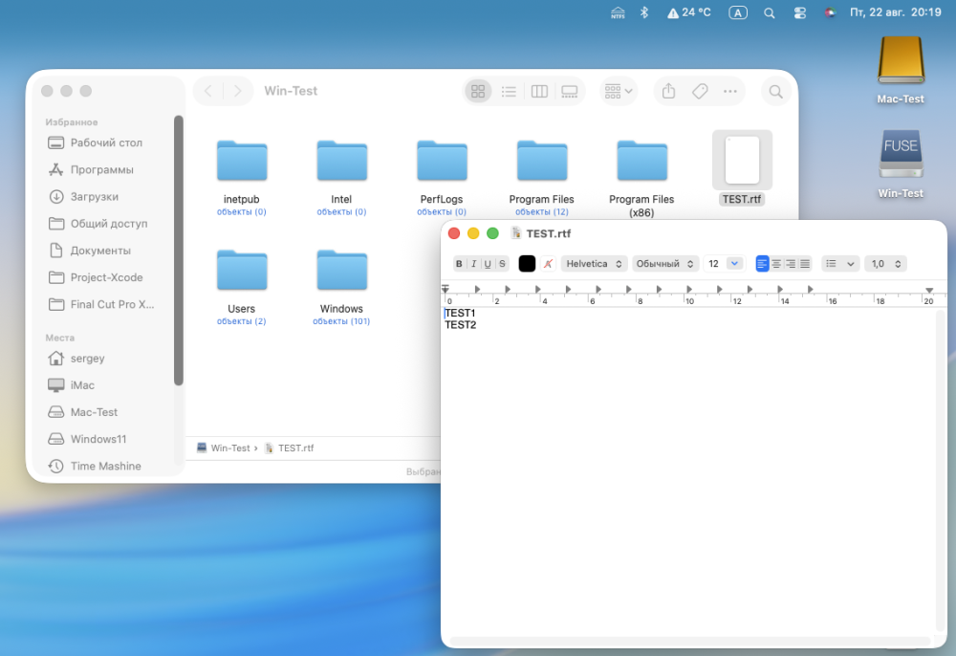Screen dimensions: 956x656
Task: Select the Windows folder
Action: (x=341, y=270)
